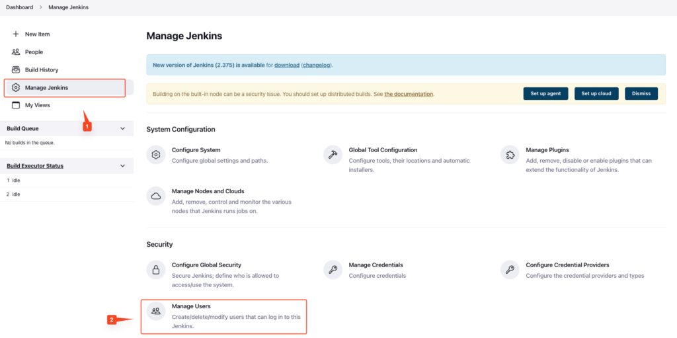The image size is (677, 338).
Task: Click the Manage Credentials key icon
Action: [x=333, y=270]
